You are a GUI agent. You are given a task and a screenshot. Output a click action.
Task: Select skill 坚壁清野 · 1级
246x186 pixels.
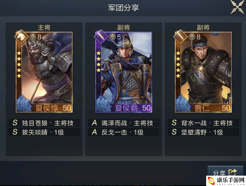coord(203,132)
